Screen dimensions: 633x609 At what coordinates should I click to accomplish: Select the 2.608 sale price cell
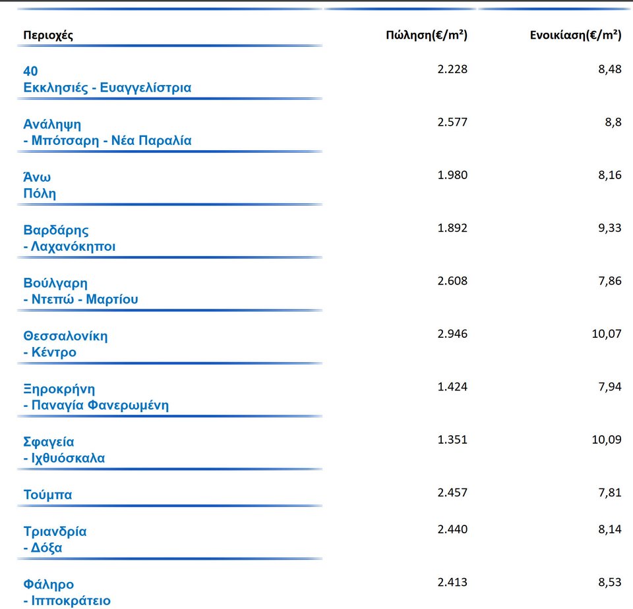click(x=452, y=280)
